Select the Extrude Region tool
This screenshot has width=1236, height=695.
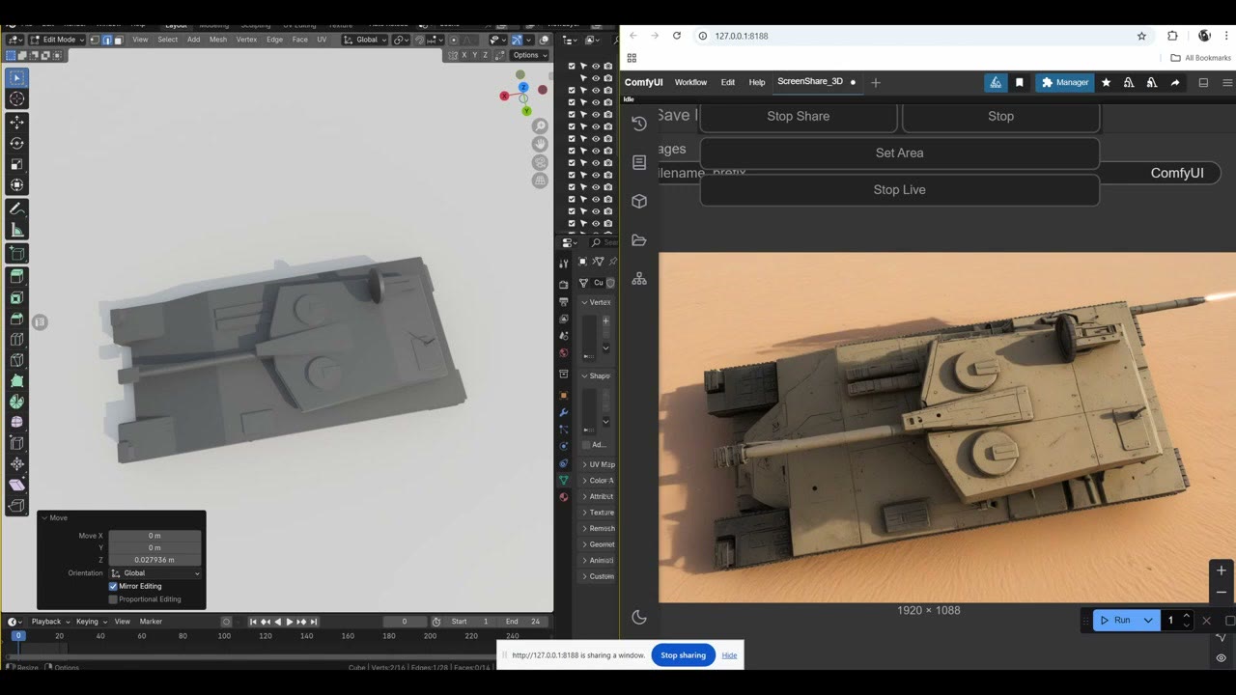[x=16, y=276]
